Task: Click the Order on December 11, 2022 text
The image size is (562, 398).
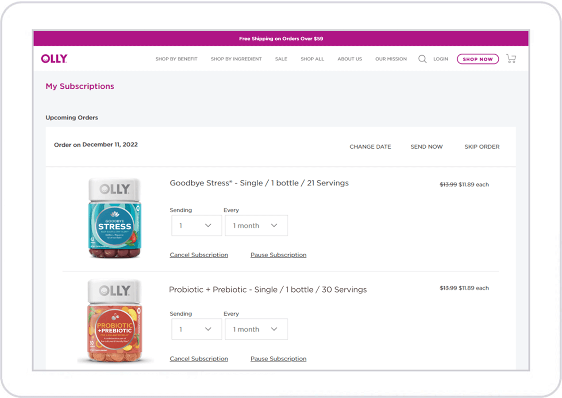Action: (x=96, y=144)
